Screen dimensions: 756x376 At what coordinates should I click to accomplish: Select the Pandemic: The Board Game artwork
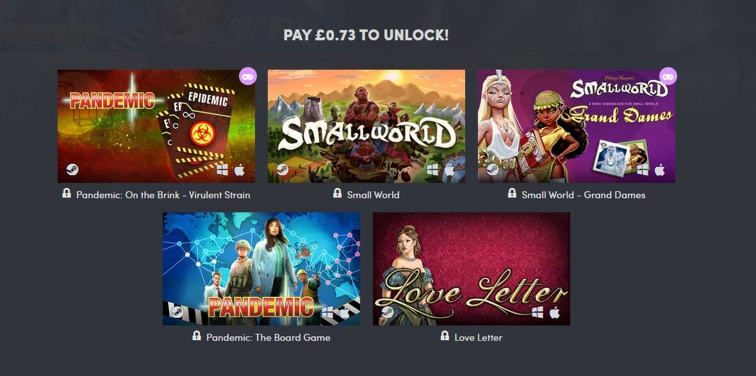tap(261, 269)
